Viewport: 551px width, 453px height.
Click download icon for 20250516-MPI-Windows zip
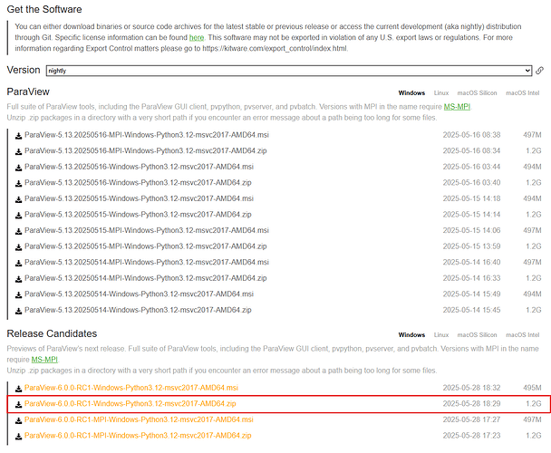pos(19,151)
